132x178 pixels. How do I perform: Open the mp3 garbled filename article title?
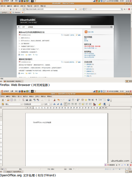[x=31, y=32]
